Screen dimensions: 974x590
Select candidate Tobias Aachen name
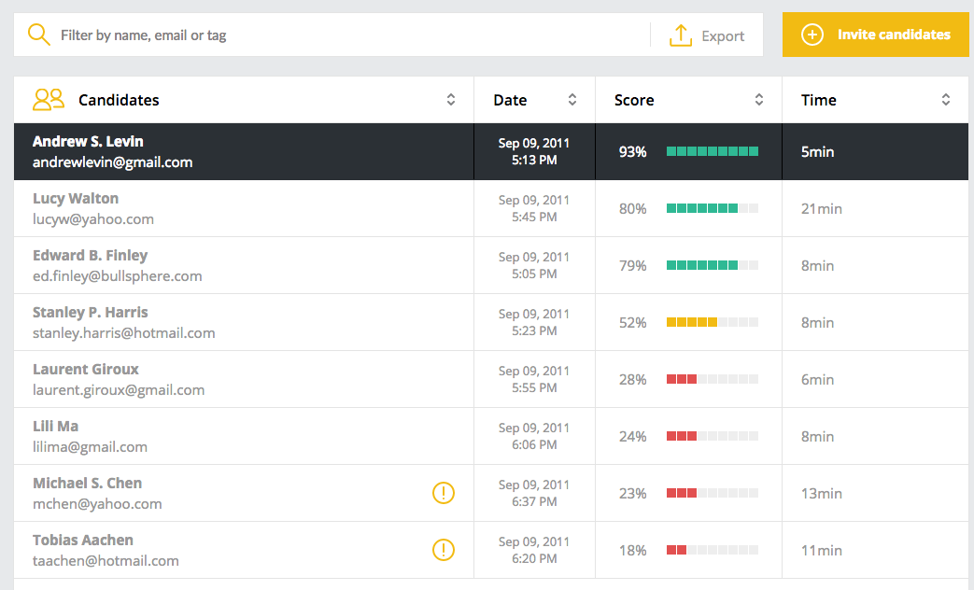[x=82, y=541]
